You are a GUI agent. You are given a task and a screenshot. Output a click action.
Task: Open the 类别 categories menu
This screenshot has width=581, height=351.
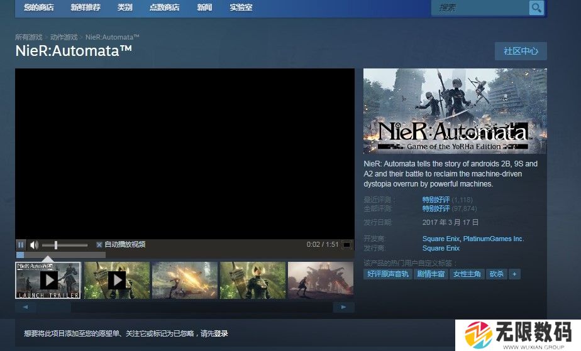(x=125, y=8)
